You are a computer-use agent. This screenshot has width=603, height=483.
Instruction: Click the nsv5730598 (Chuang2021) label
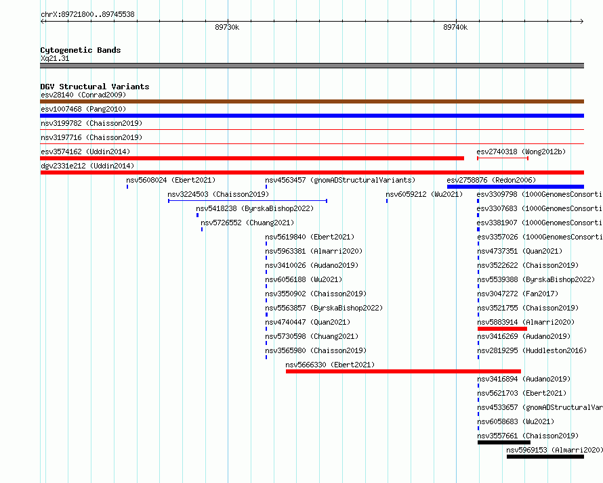point(312,336)
